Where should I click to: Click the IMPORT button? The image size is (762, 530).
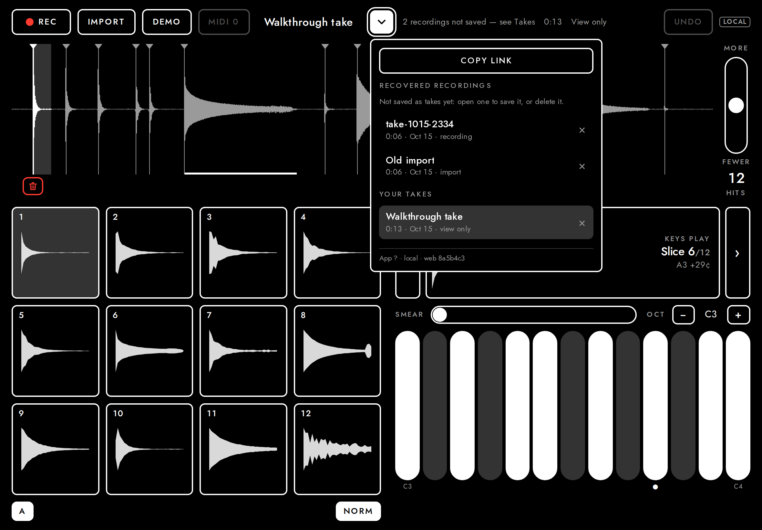[x=106, y=22]
